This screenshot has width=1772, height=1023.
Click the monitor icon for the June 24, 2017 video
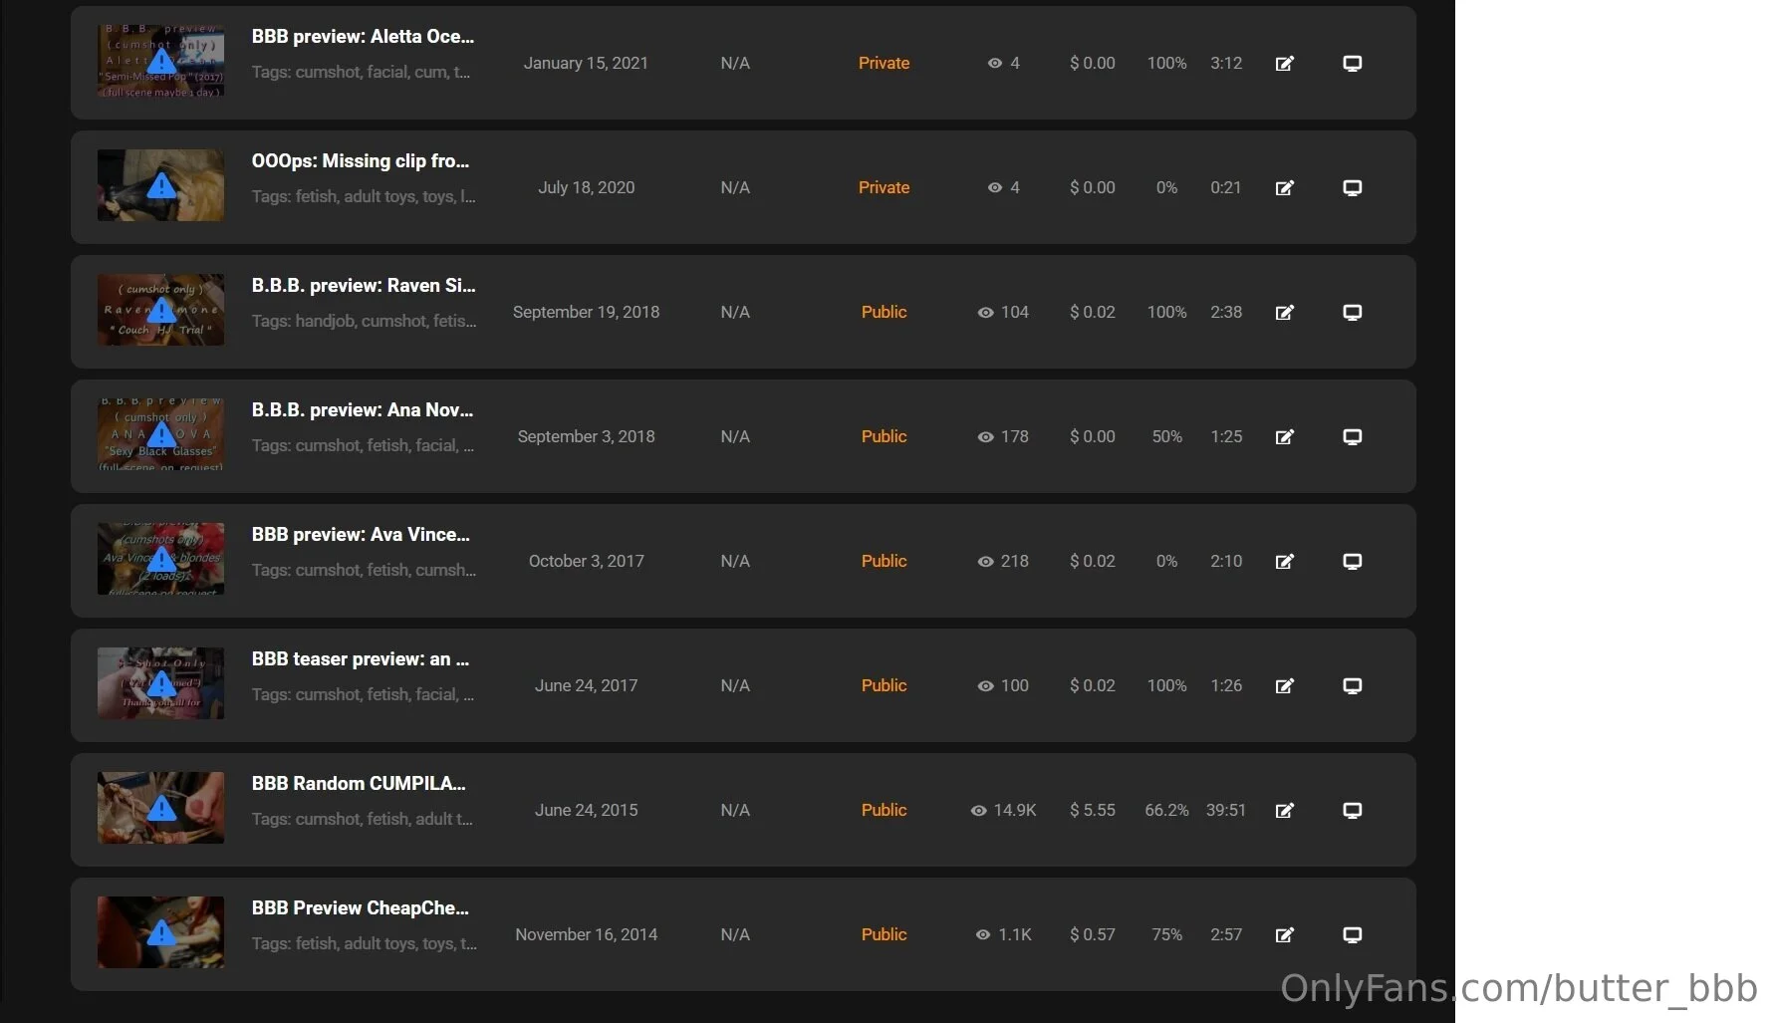(x=1352, y=686)
